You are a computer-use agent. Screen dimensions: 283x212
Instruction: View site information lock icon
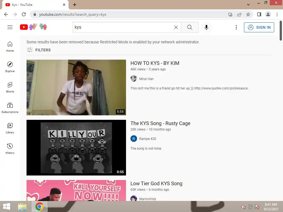pos(35,14)
